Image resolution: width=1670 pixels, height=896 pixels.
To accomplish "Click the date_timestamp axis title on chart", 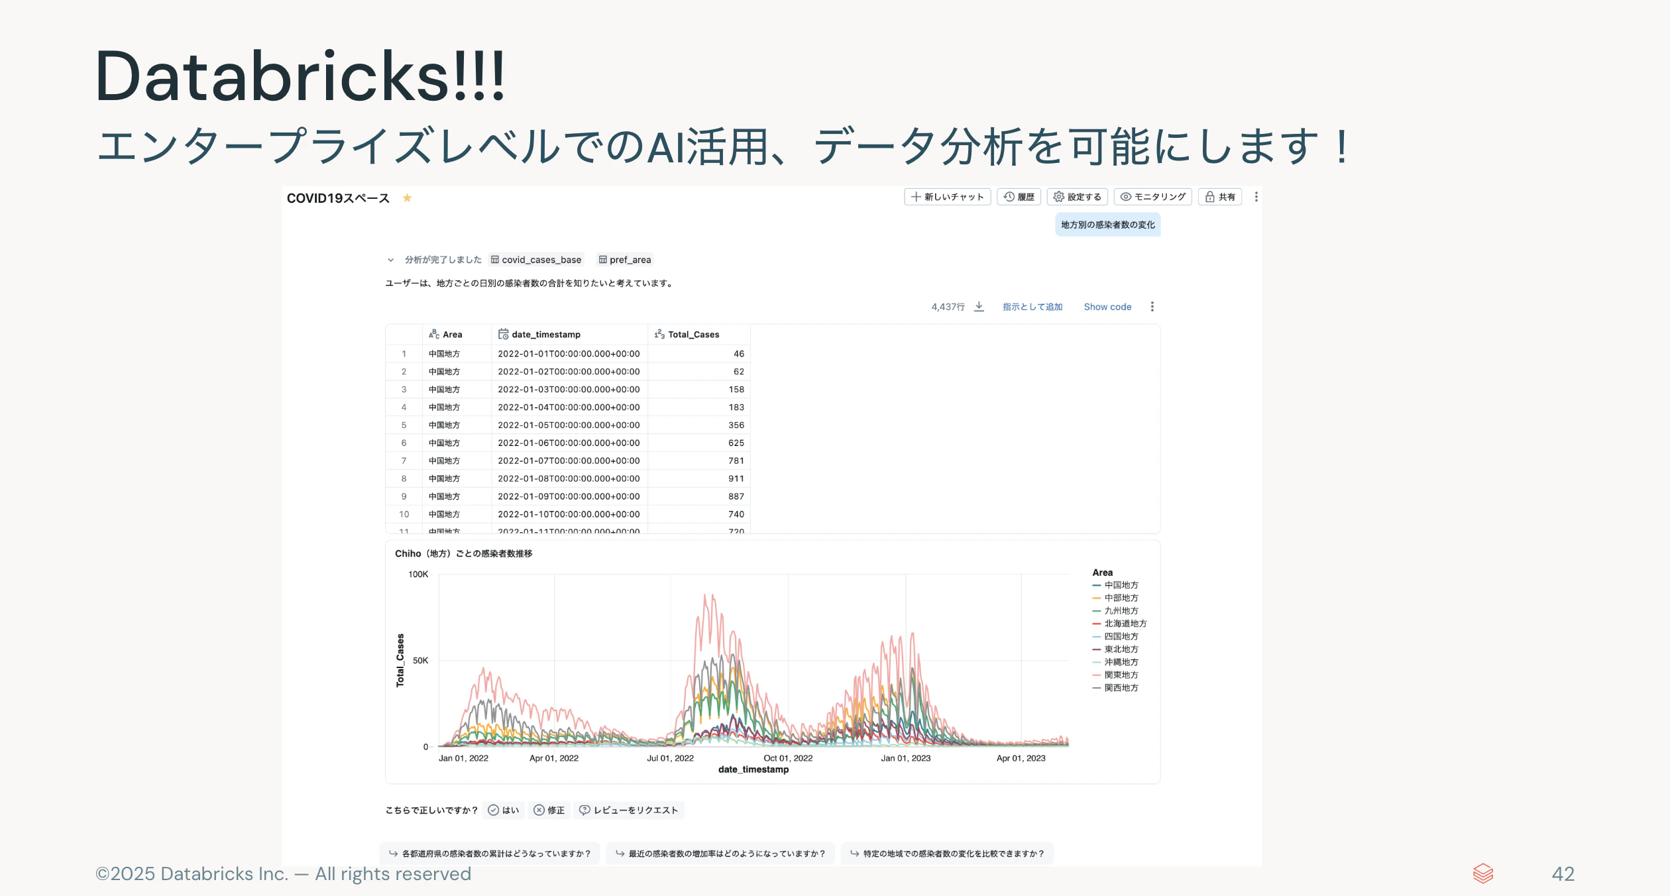I will [753, 769].
